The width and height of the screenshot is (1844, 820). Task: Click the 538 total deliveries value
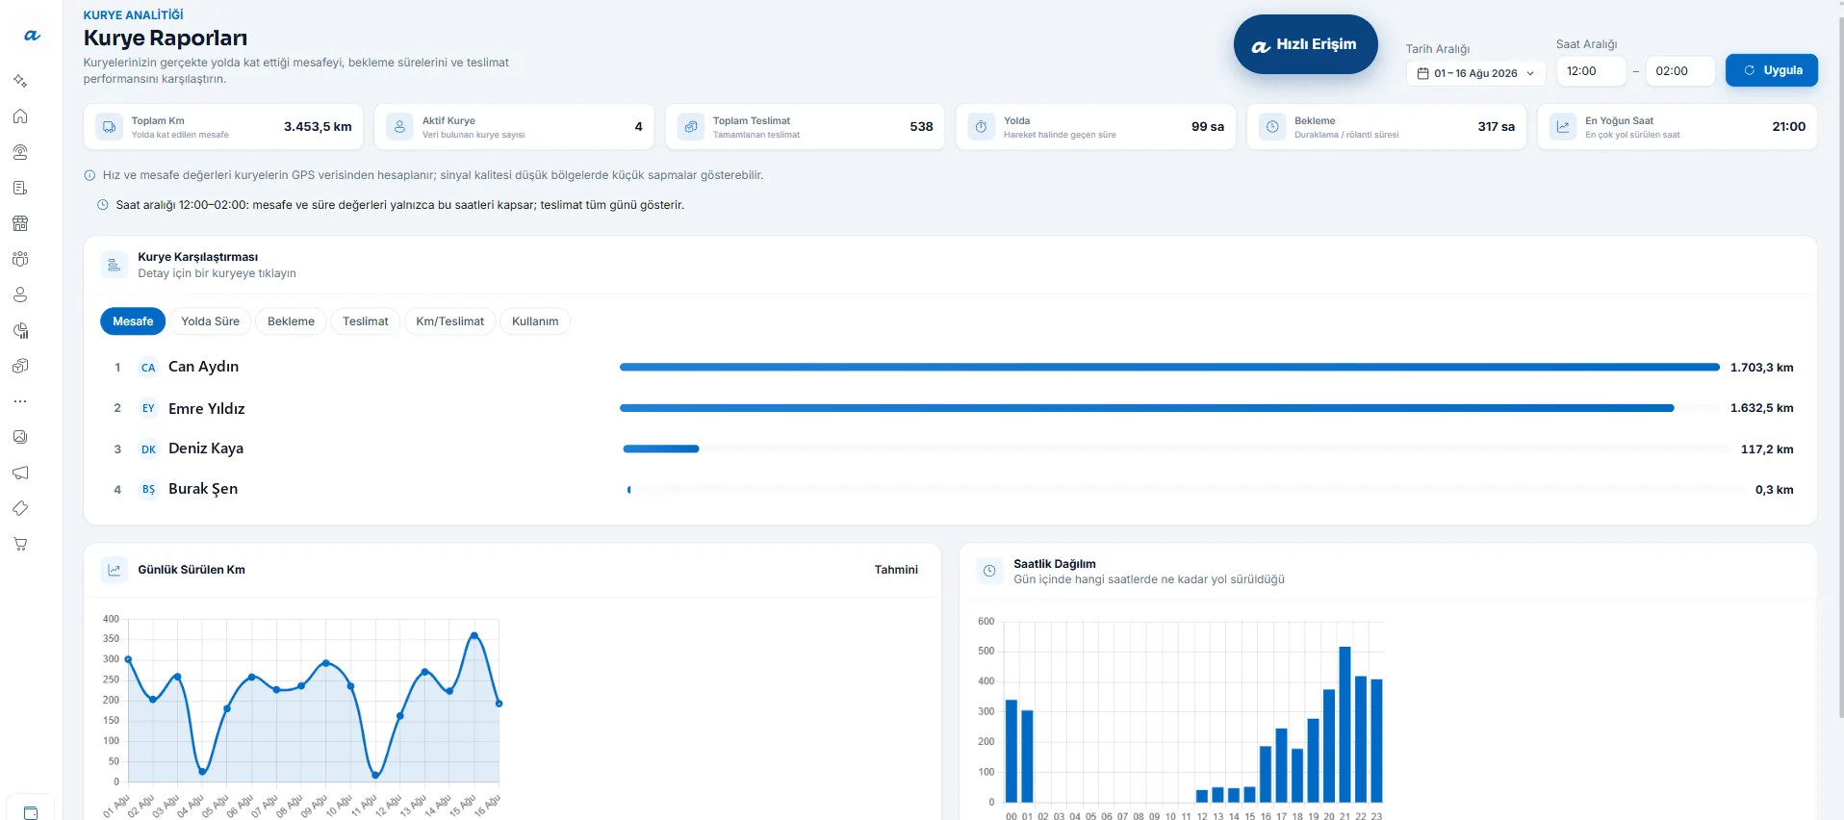(921, 127)
